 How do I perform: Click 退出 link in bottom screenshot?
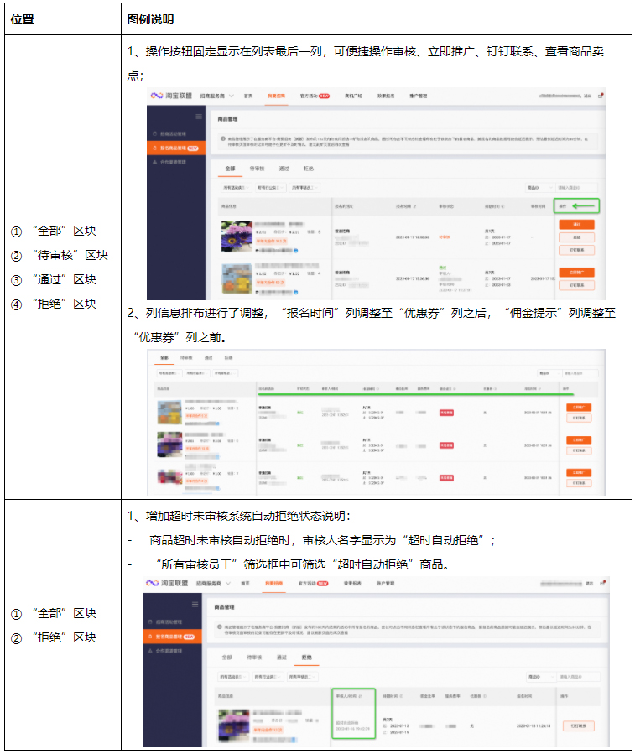(x=590, y=583)
